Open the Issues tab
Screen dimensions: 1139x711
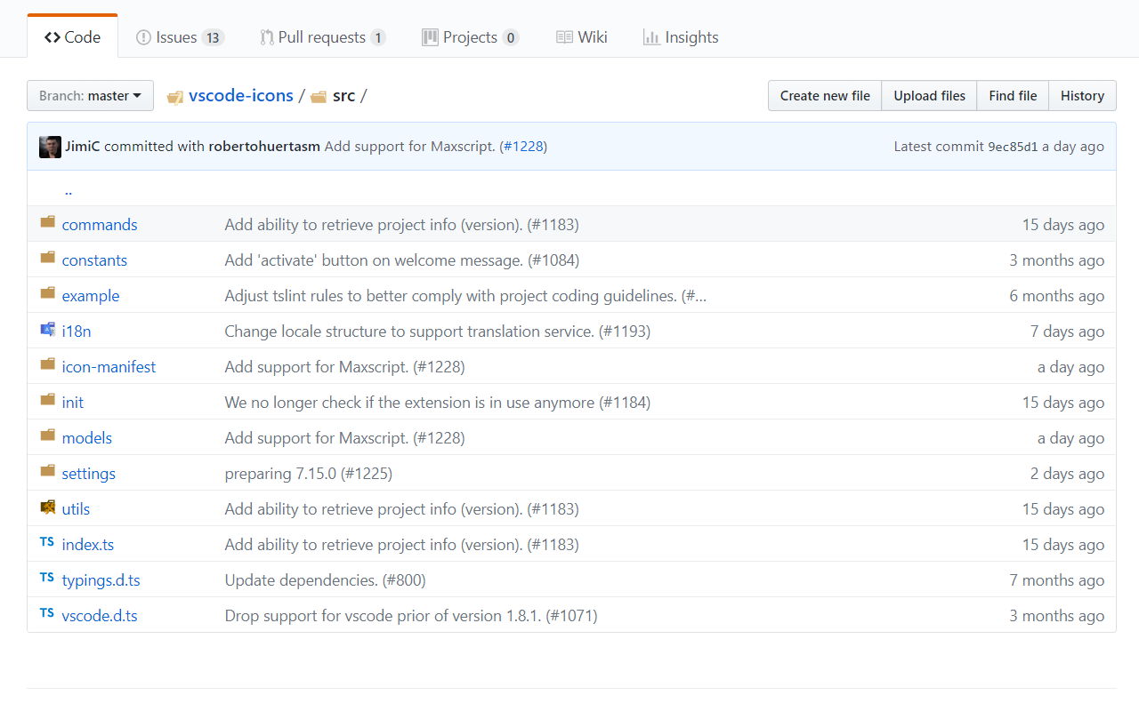(180, 37)
